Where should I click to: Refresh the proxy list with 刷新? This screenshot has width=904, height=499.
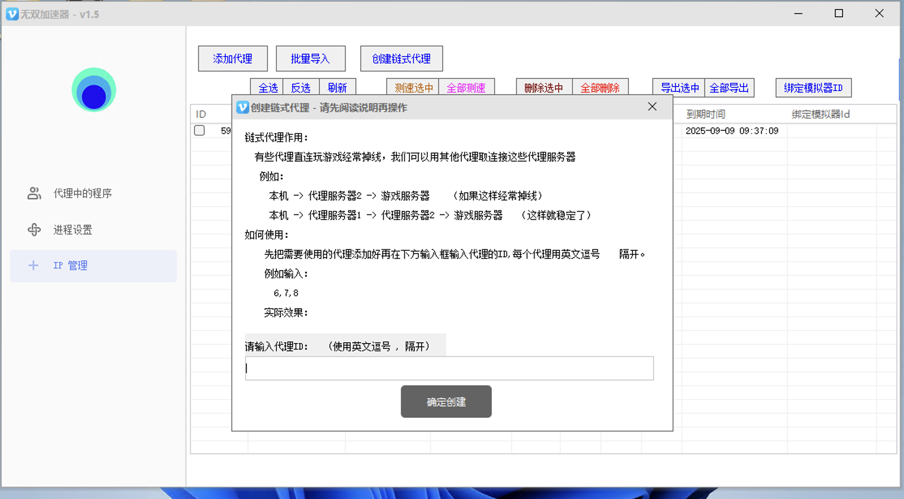[338, 88]
